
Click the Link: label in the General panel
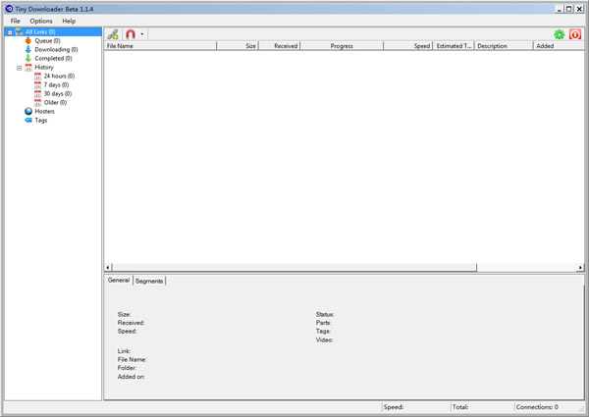[x=124, y=351]
